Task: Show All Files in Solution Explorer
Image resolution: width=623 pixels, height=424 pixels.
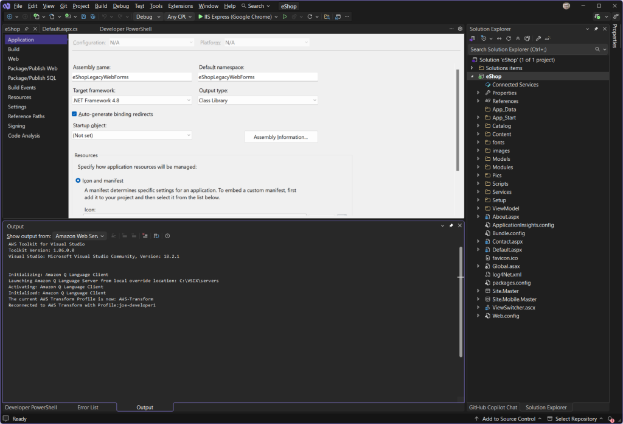Action: [527, 38]
